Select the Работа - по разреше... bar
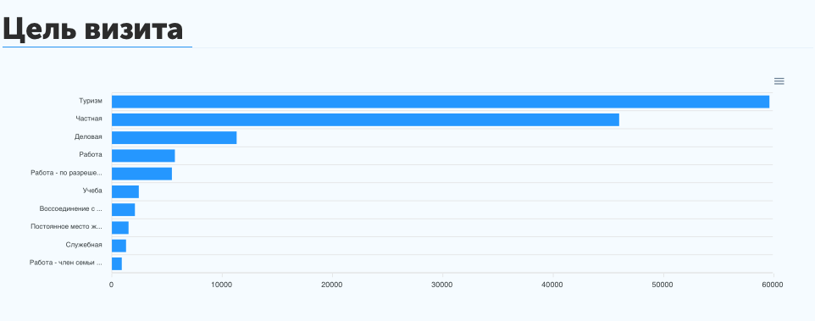This screenshot has height=321, width=815. [x=141, y=174]
